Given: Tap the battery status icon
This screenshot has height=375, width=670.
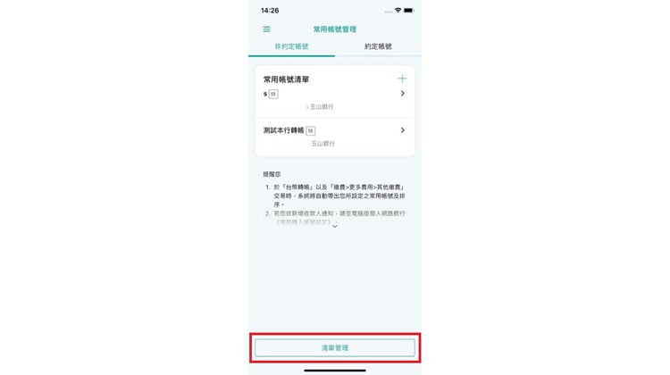Looking at the screenshot, I should (409, 10).
